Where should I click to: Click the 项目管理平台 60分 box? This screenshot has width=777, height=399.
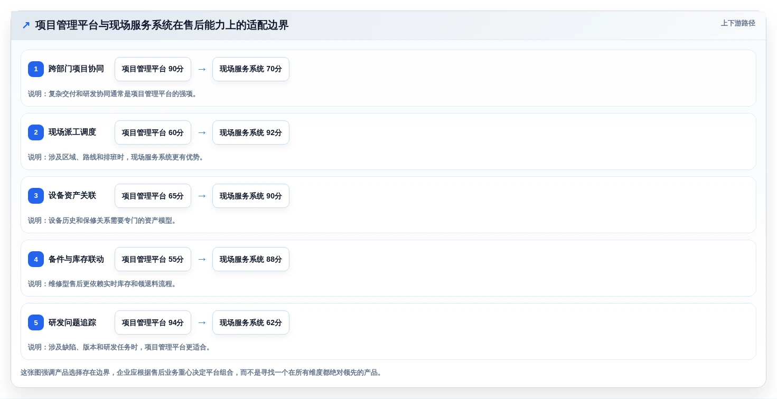[x=153, y=132]
